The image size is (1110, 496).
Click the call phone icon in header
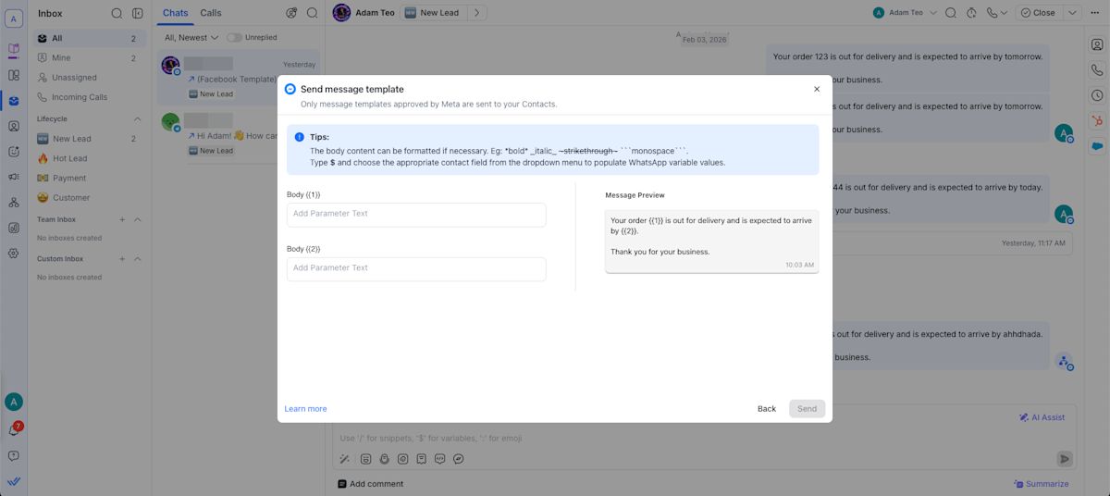pyautogui.click(x=993, y=13)
